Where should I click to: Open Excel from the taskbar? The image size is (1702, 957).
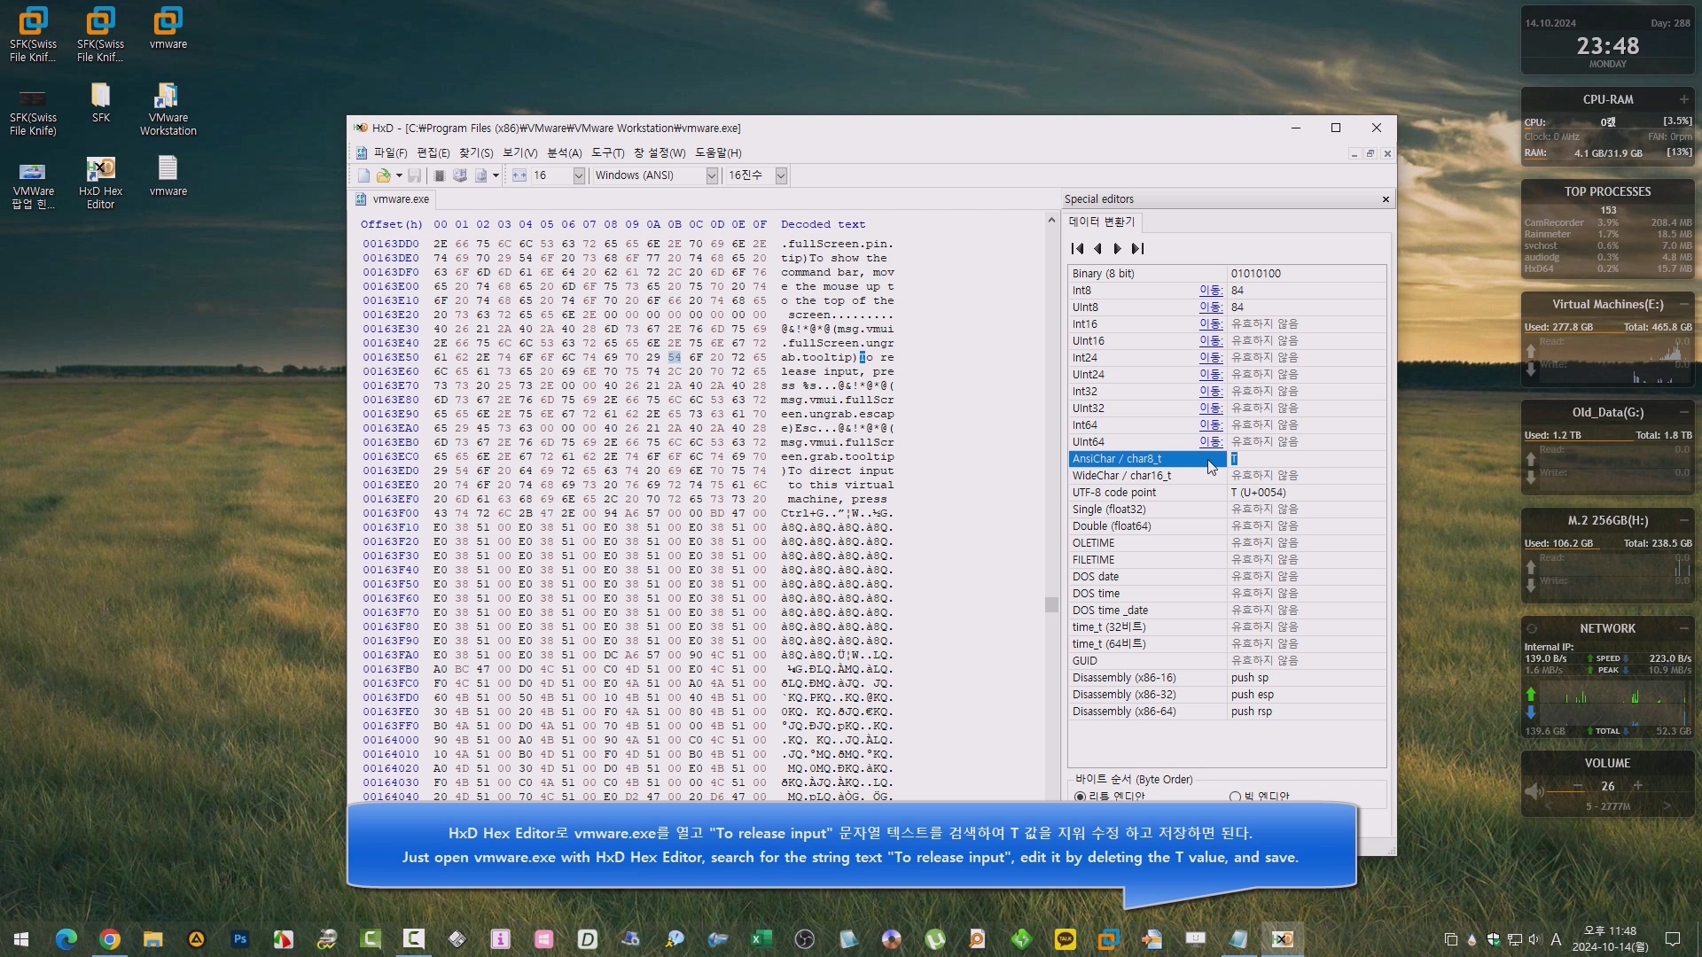(761, 939)
